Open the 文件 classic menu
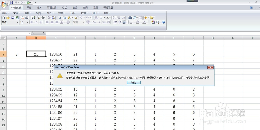The width and height of the screenshot is (260, 130). point(17,13)
